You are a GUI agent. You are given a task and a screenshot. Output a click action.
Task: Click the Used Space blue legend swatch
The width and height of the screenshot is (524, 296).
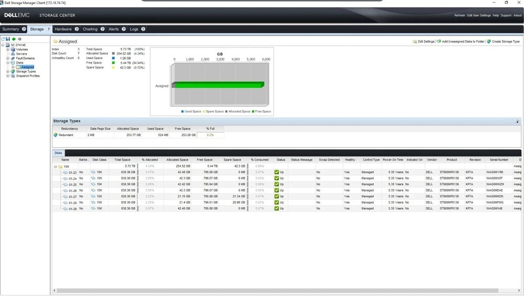182,111
